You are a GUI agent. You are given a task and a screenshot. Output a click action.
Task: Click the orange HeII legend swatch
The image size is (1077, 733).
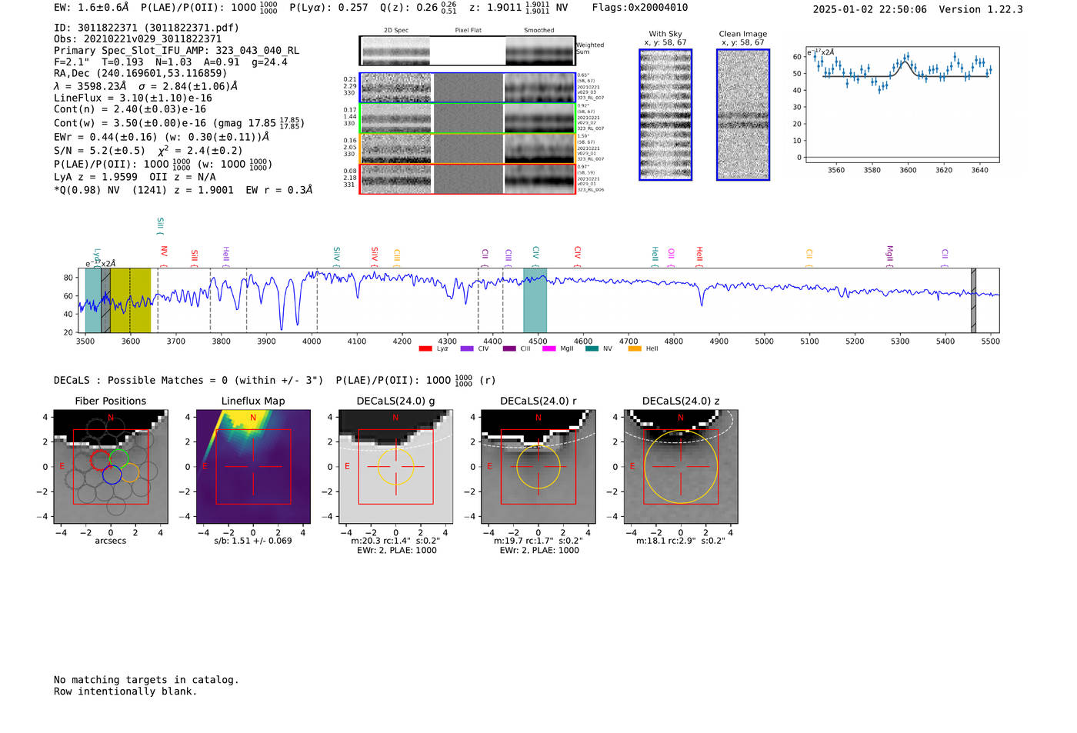pyautogui.click(x=635, y=348)
